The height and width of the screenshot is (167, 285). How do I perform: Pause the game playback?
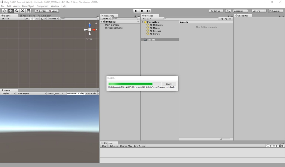pos(142,11)
